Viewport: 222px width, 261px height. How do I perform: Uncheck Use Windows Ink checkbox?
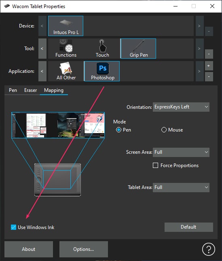click(13, 227)
